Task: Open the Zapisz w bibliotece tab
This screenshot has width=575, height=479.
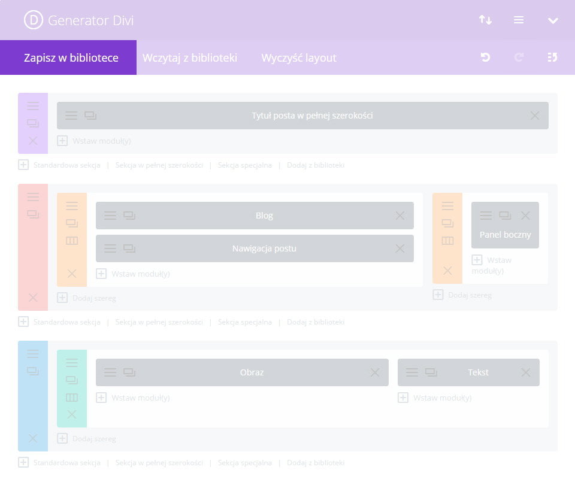Action: [71, 58]
